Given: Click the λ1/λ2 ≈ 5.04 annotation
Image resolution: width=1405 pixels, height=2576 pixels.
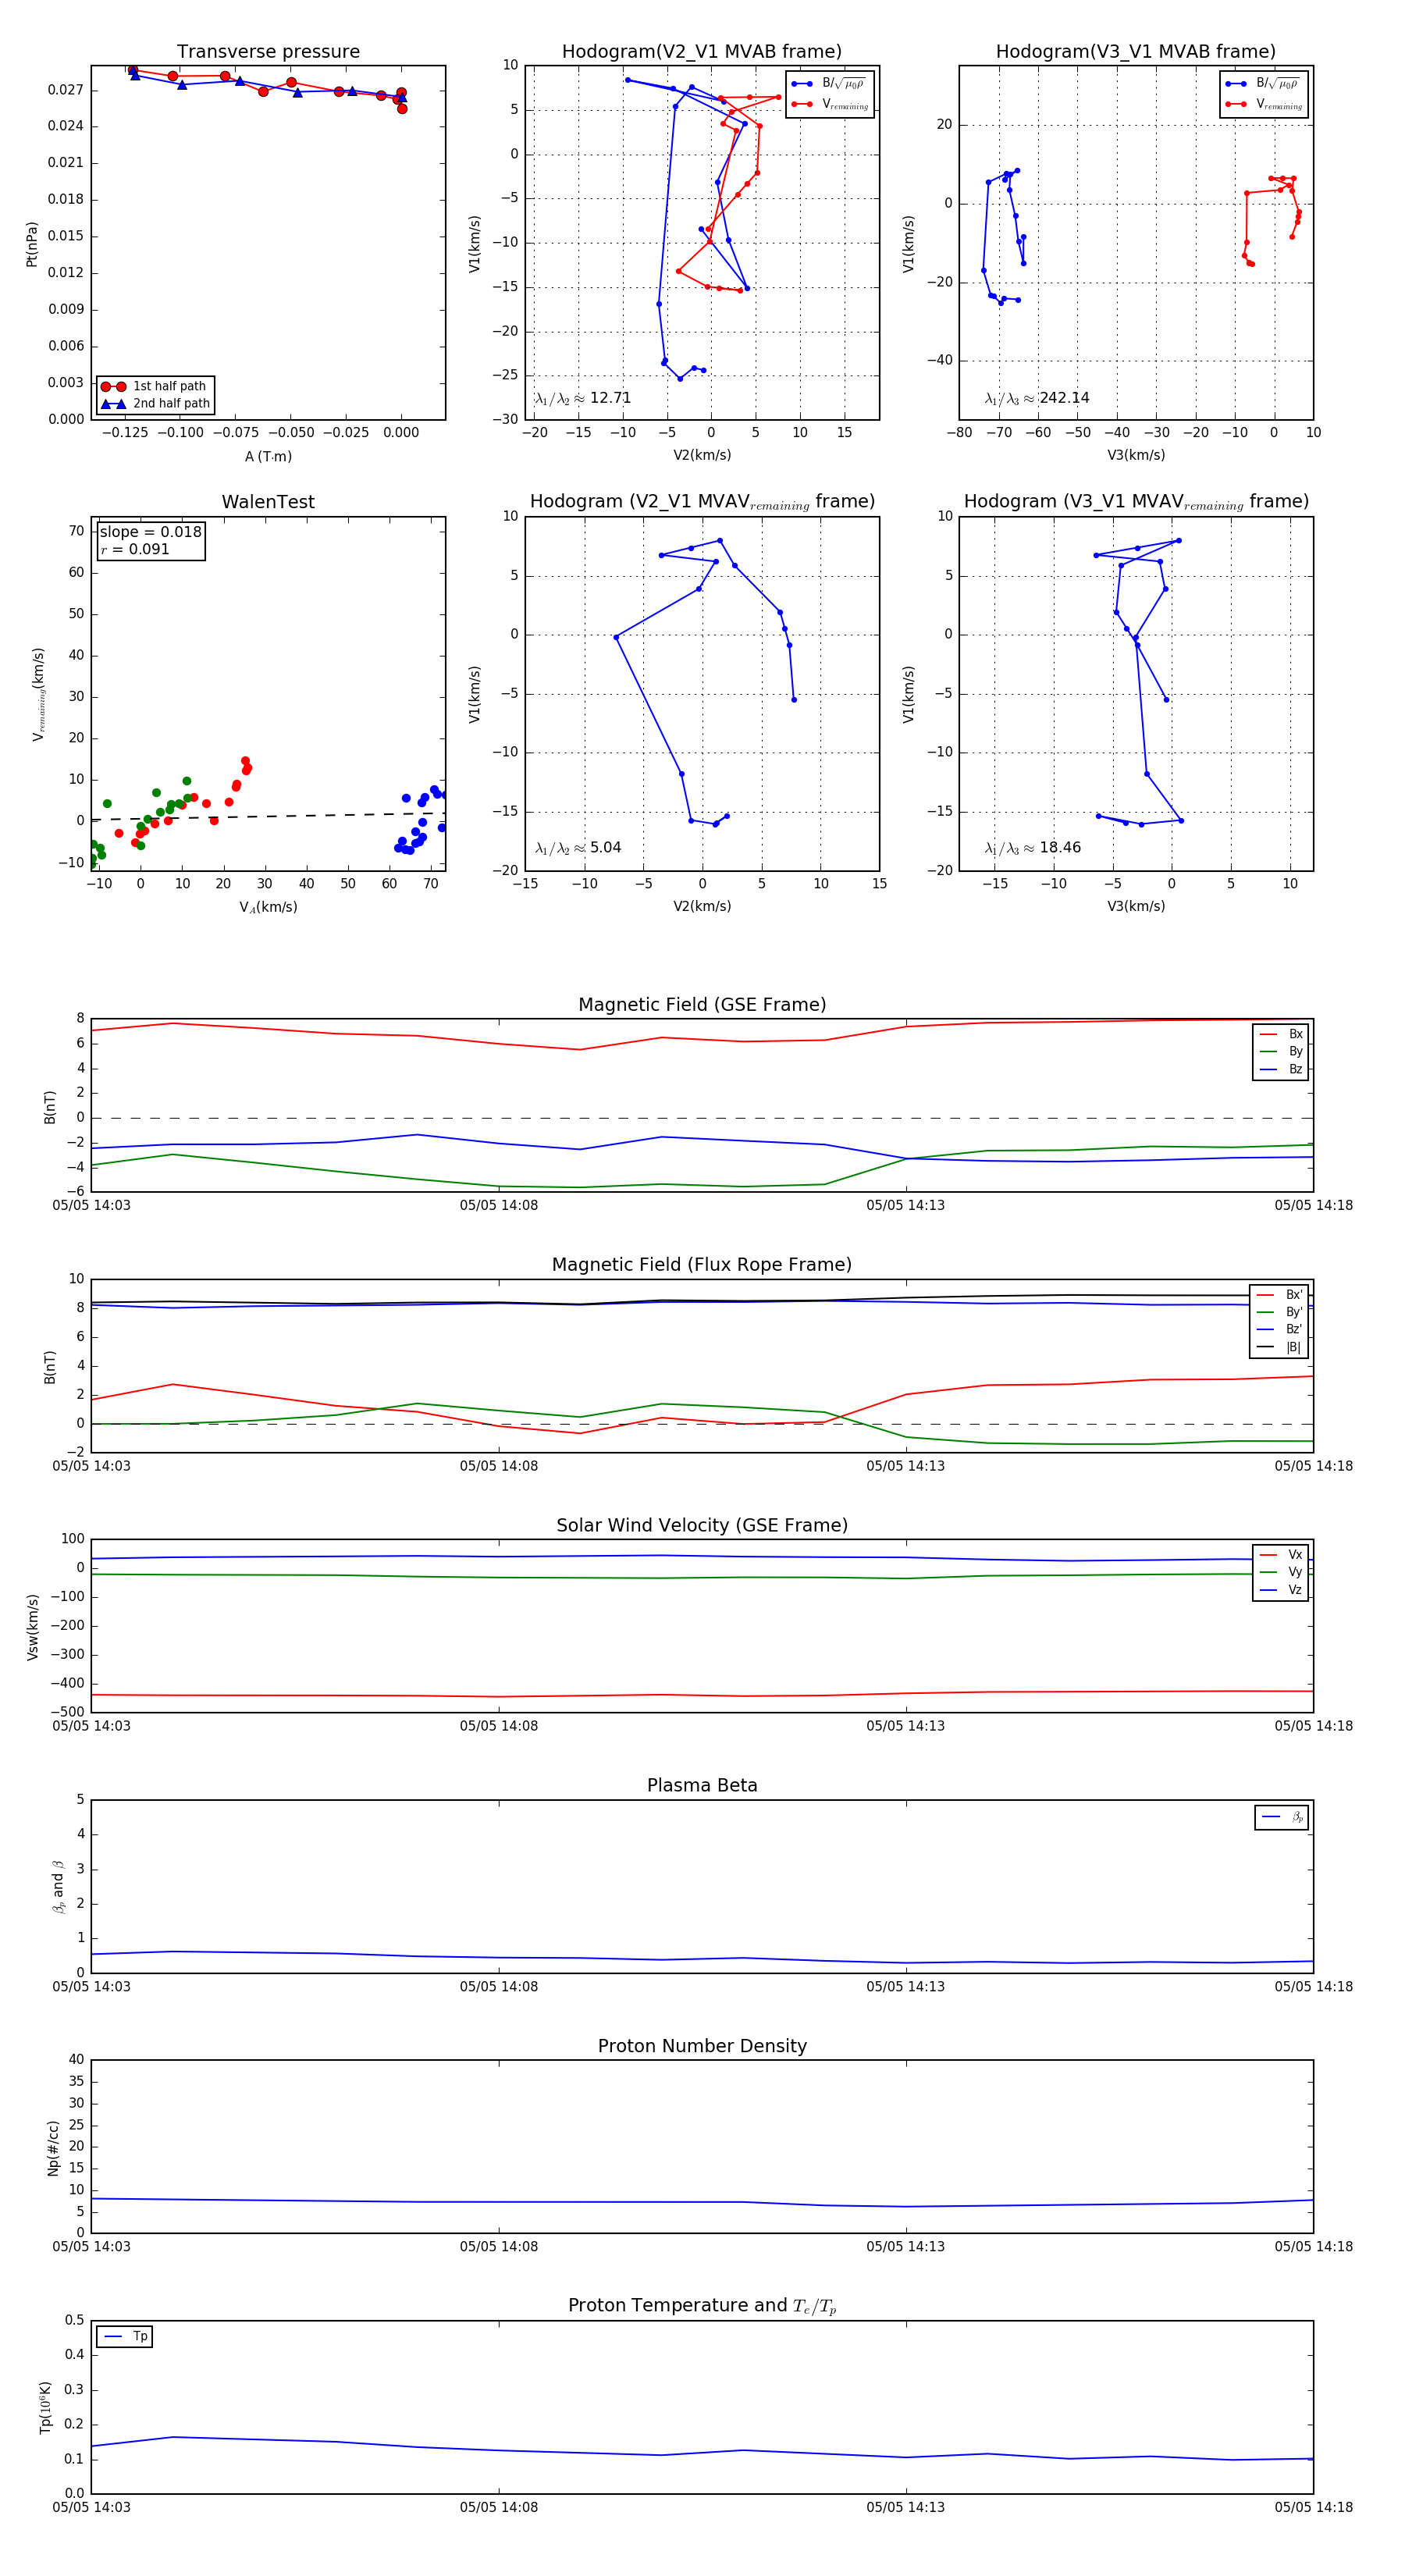Looking at the screenshot, I should point(578,848).
